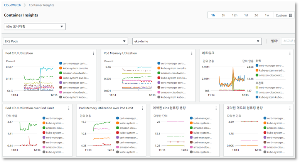Click the 예약된 메모리 컴퓨팅 용량 title
300x163 pixels.
[244, 108]
